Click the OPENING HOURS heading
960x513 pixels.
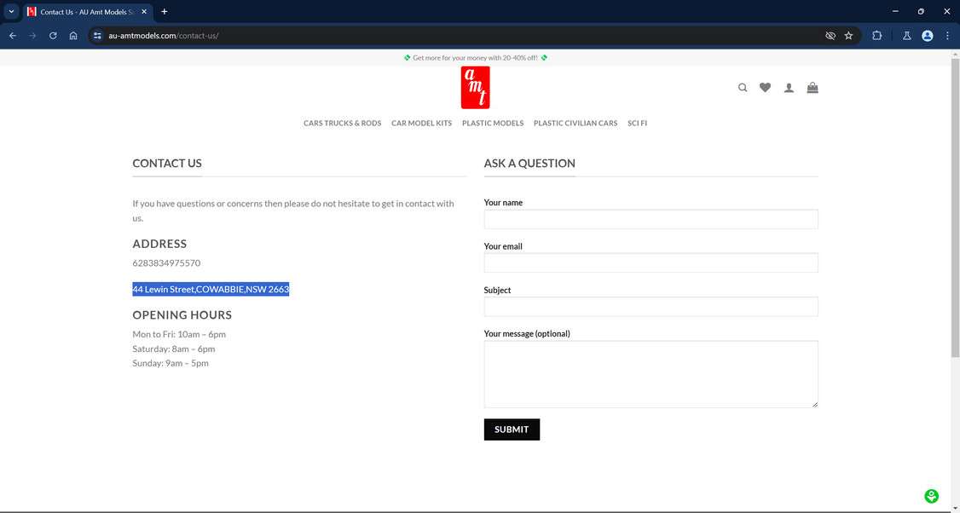[x=182, y=315]
